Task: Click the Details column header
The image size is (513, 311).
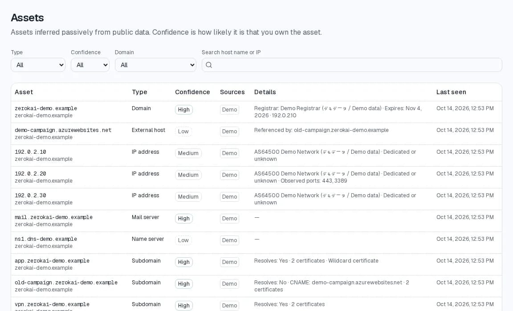Action: coord(265,92)
